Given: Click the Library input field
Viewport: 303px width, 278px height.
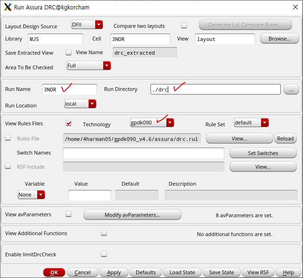Looking at the screenshot, I should click(55, 39).
